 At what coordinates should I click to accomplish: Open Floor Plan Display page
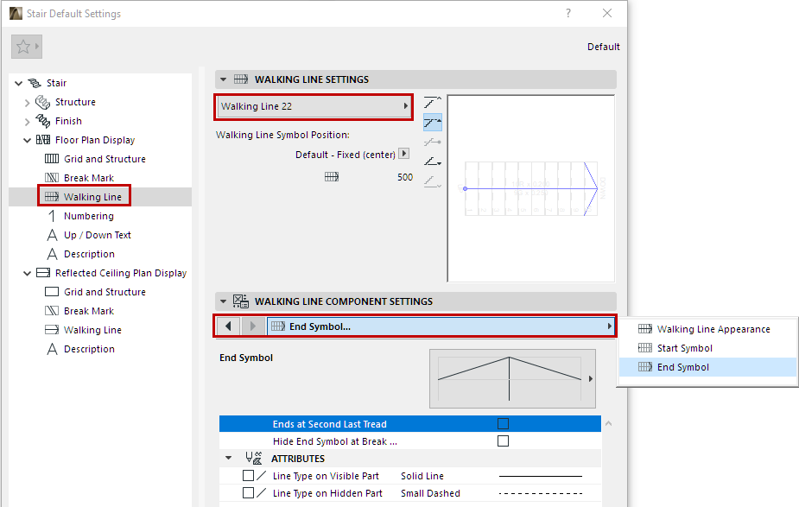point(95,140)
